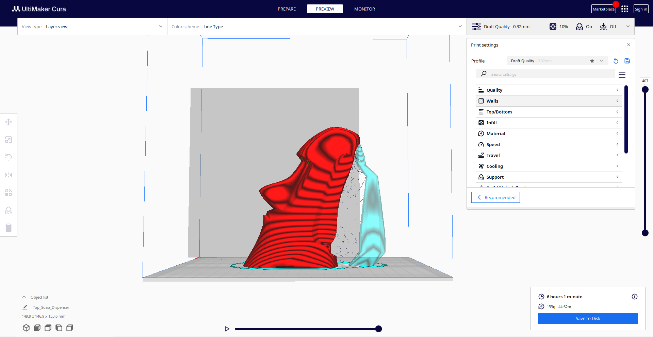Collapse the print settings summary chevron
Screen dimensions: 653x337
tap(628, 26)
